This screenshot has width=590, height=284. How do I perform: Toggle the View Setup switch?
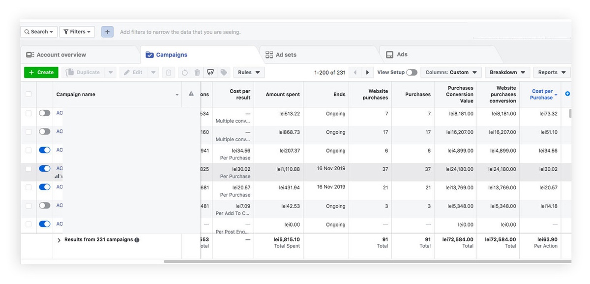click(x=412, y=73)
